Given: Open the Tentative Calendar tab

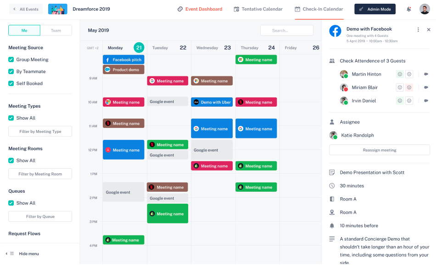Looking at the screenshot, I should [x=258, y=9].
